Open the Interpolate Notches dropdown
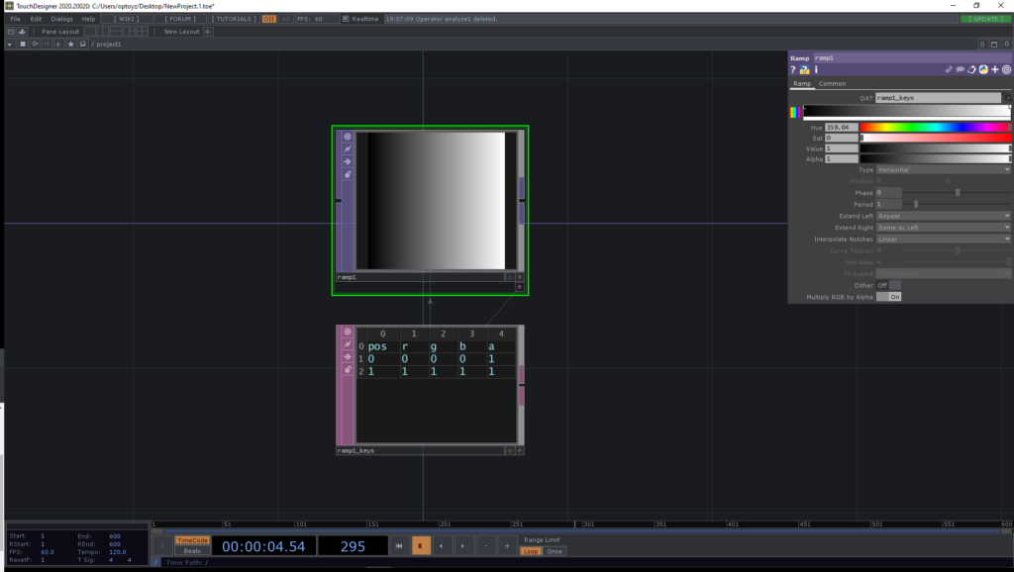Screen dimensions: 1014x572 pos(943,238)
